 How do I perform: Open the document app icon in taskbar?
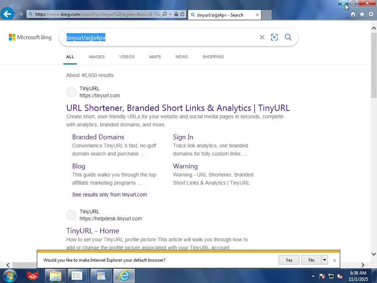(101, 276)
